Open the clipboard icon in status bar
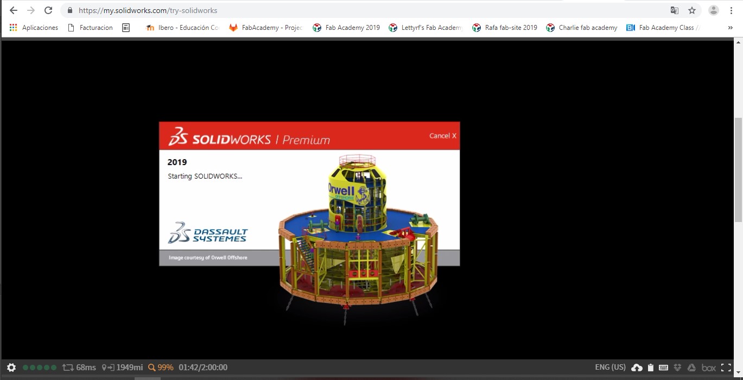The image size is (743, 380). (651, 368)
